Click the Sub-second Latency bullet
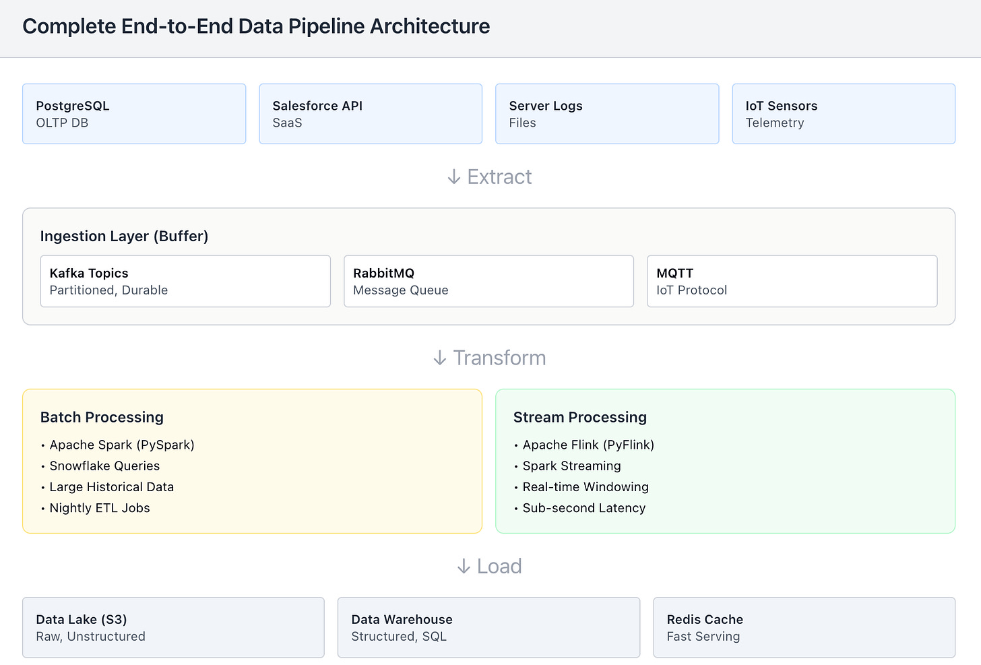This screenshot has height=665, width=981. click(584, 508)
